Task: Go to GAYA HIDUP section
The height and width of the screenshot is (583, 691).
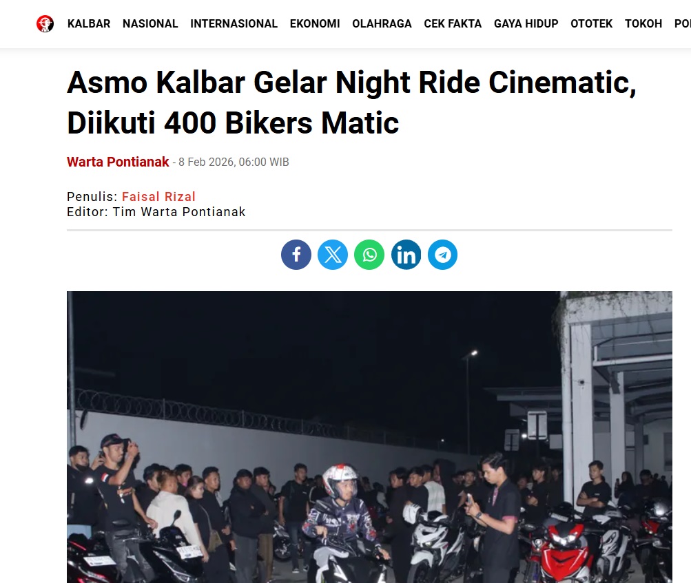Action: coord(526,24)
